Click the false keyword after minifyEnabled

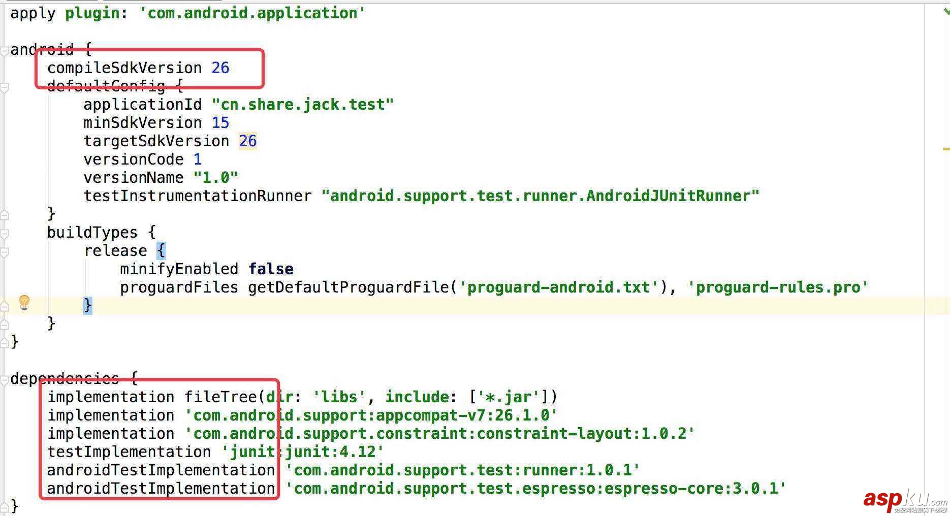pyautogui.click(x=270, y=269)
